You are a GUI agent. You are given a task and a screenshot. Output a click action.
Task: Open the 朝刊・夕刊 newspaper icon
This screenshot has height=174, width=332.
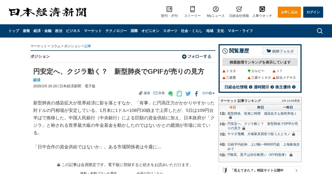click(169, 9)
